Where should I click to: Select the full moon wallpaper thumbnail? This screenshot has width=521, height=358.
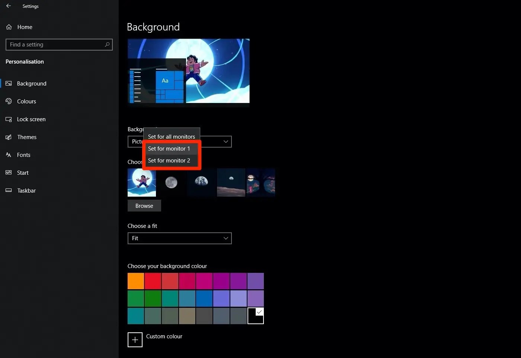[x=171, y=183]
